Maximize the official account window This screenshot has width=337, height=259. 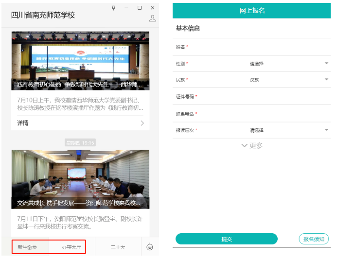[140, 8]
